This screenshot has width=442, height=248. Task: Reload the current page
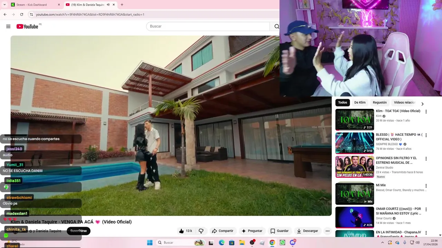[21, 14]
